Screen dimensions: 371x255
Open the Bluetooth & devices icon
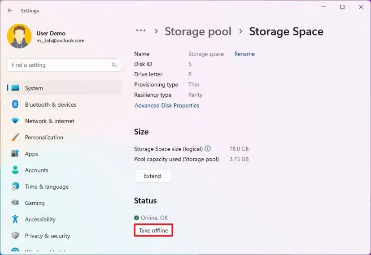coord(15,104)
